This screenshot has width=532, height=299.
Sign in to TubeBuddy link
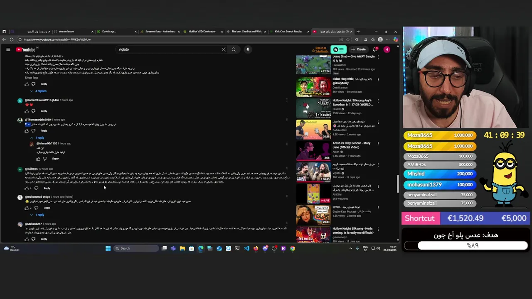coord(321,49)
